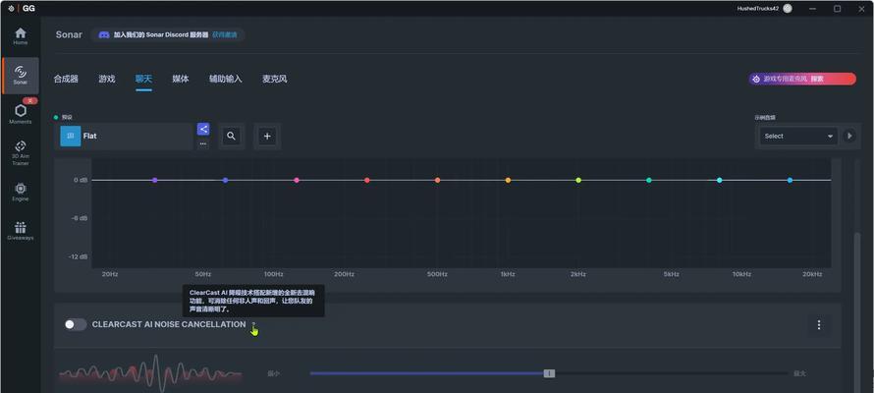The image size is (874, 393).
Task: Select the orange EQ point at 500Hz
Action: point(438,180)
